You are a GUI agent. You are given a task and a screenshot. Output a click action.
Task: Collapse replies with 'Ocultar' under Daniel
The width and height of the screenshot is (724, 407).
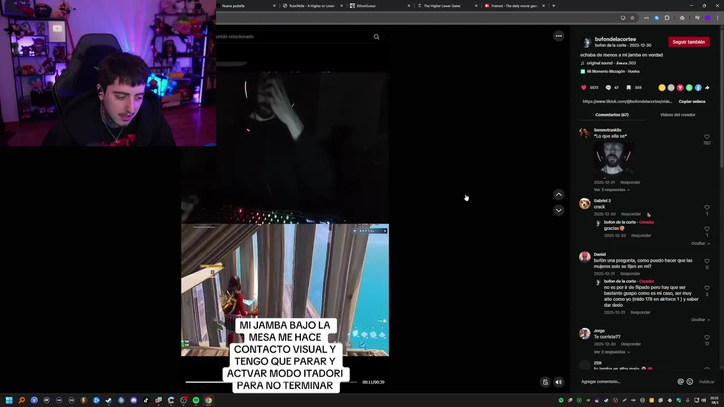click(x=700, y=320)
